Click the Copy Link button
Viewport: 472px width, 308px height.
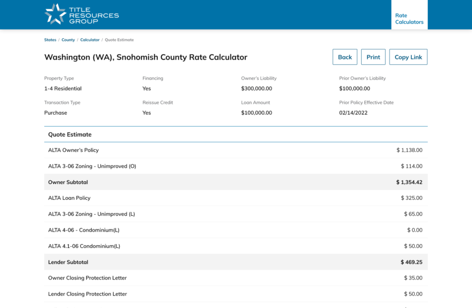(408, 57)
